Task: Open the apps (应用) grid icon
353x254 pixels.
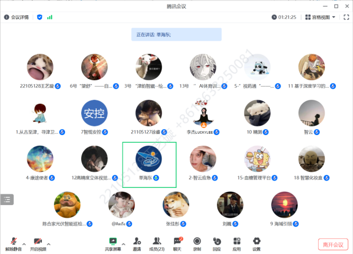Action: coord(237,244)
